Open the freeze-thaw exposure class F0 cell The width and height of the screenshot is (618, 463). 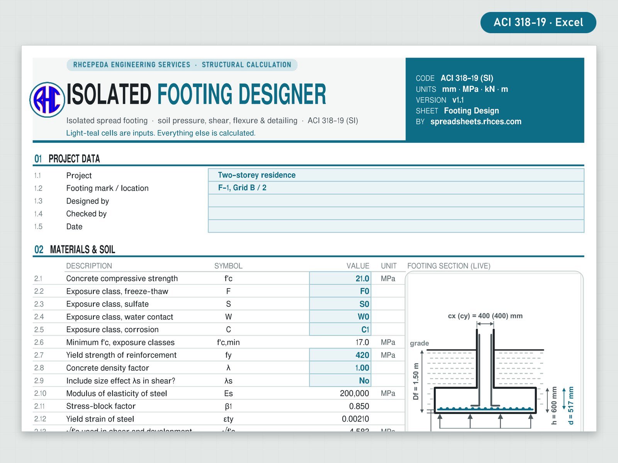coord(340,291)
